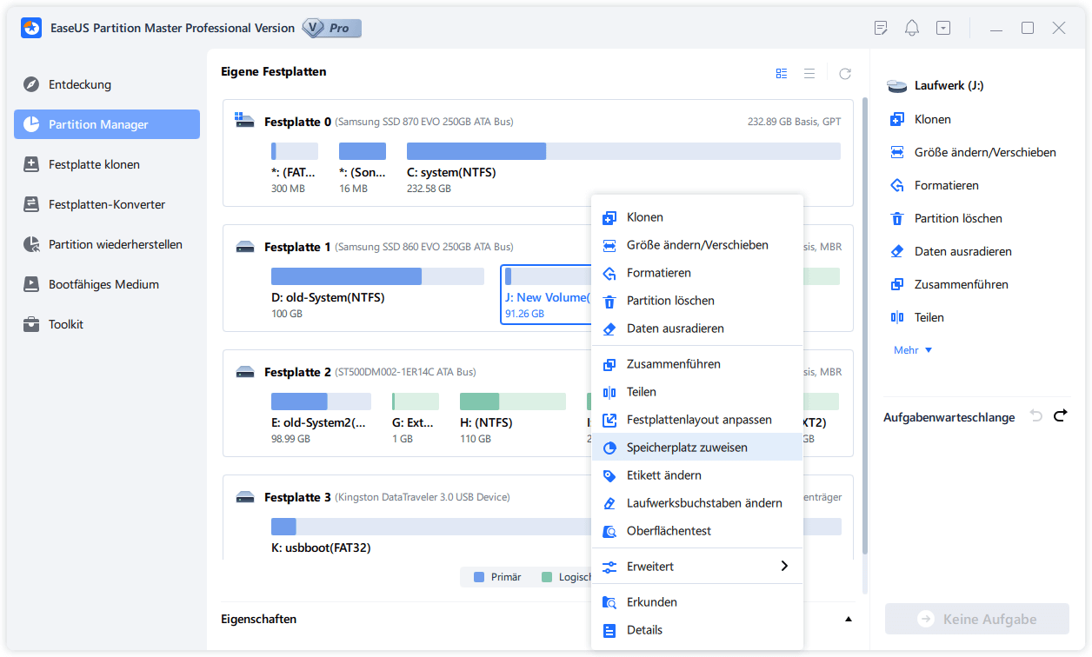1092x657 pixels.
Task: Expand the Mehr dropdown in right panel
Action: pyautogui.click(x=913, y=350)
